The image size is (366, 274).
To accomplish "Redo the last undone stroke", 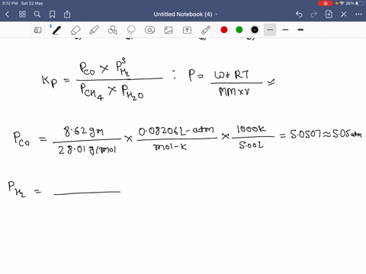I will coord(314,14).
